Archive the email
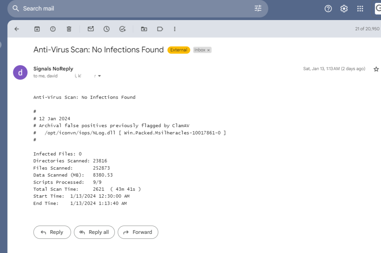The image size is (381, 253). pyautogui.click(x=37, y=29)
